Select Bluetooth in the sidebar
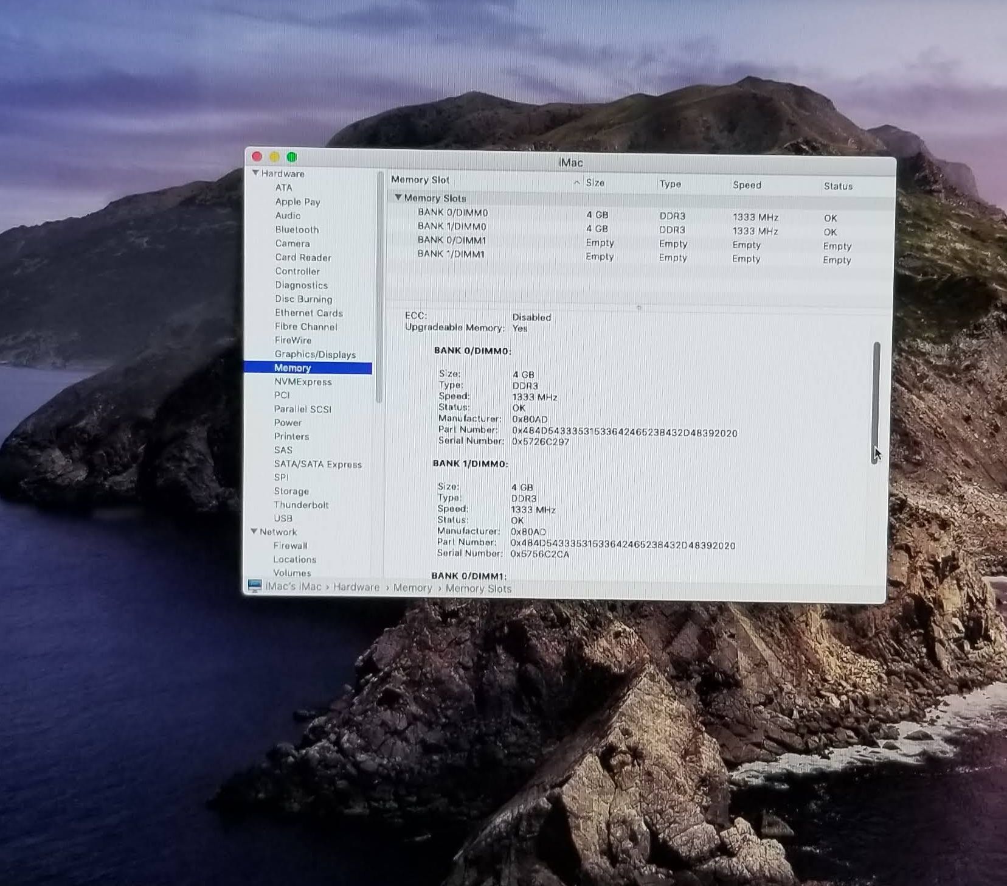Screen dimensions: 1007x886 pyautogui.click(x=297, y=229)
